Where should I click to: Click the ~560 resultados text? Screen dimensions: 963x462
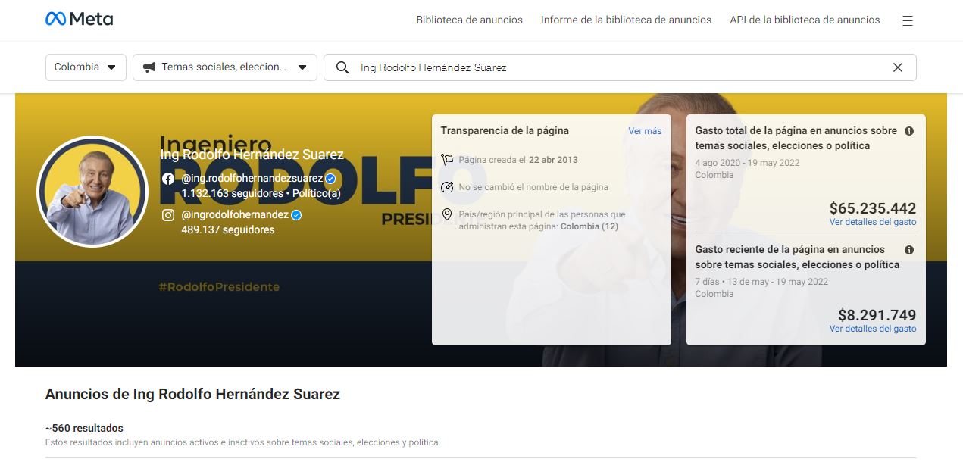click(x=84, y=429)
